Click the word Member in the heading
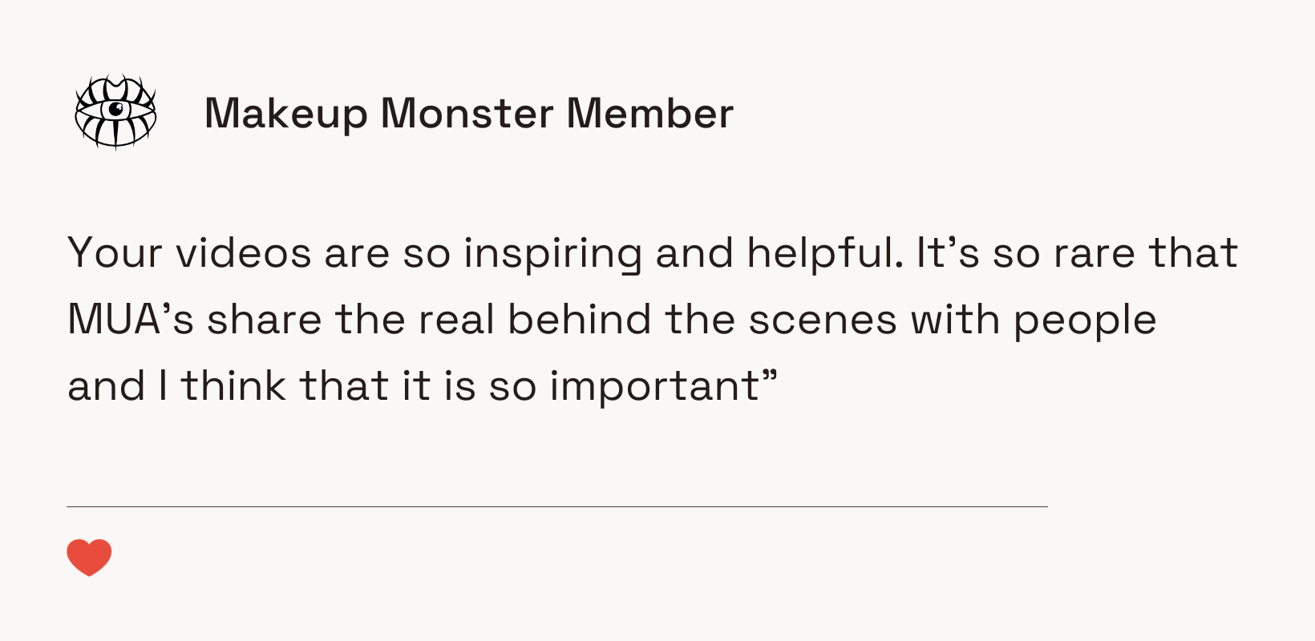 649,114
